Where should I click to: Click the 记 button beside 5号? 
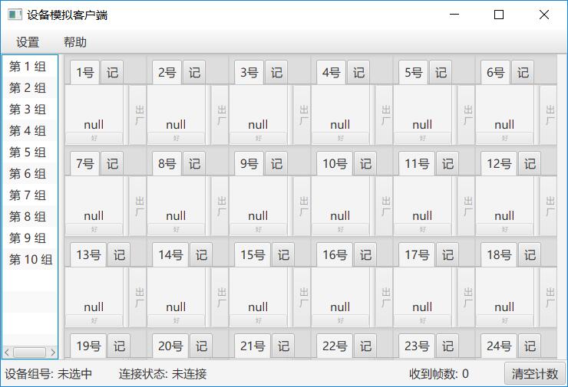pos(441,72)
